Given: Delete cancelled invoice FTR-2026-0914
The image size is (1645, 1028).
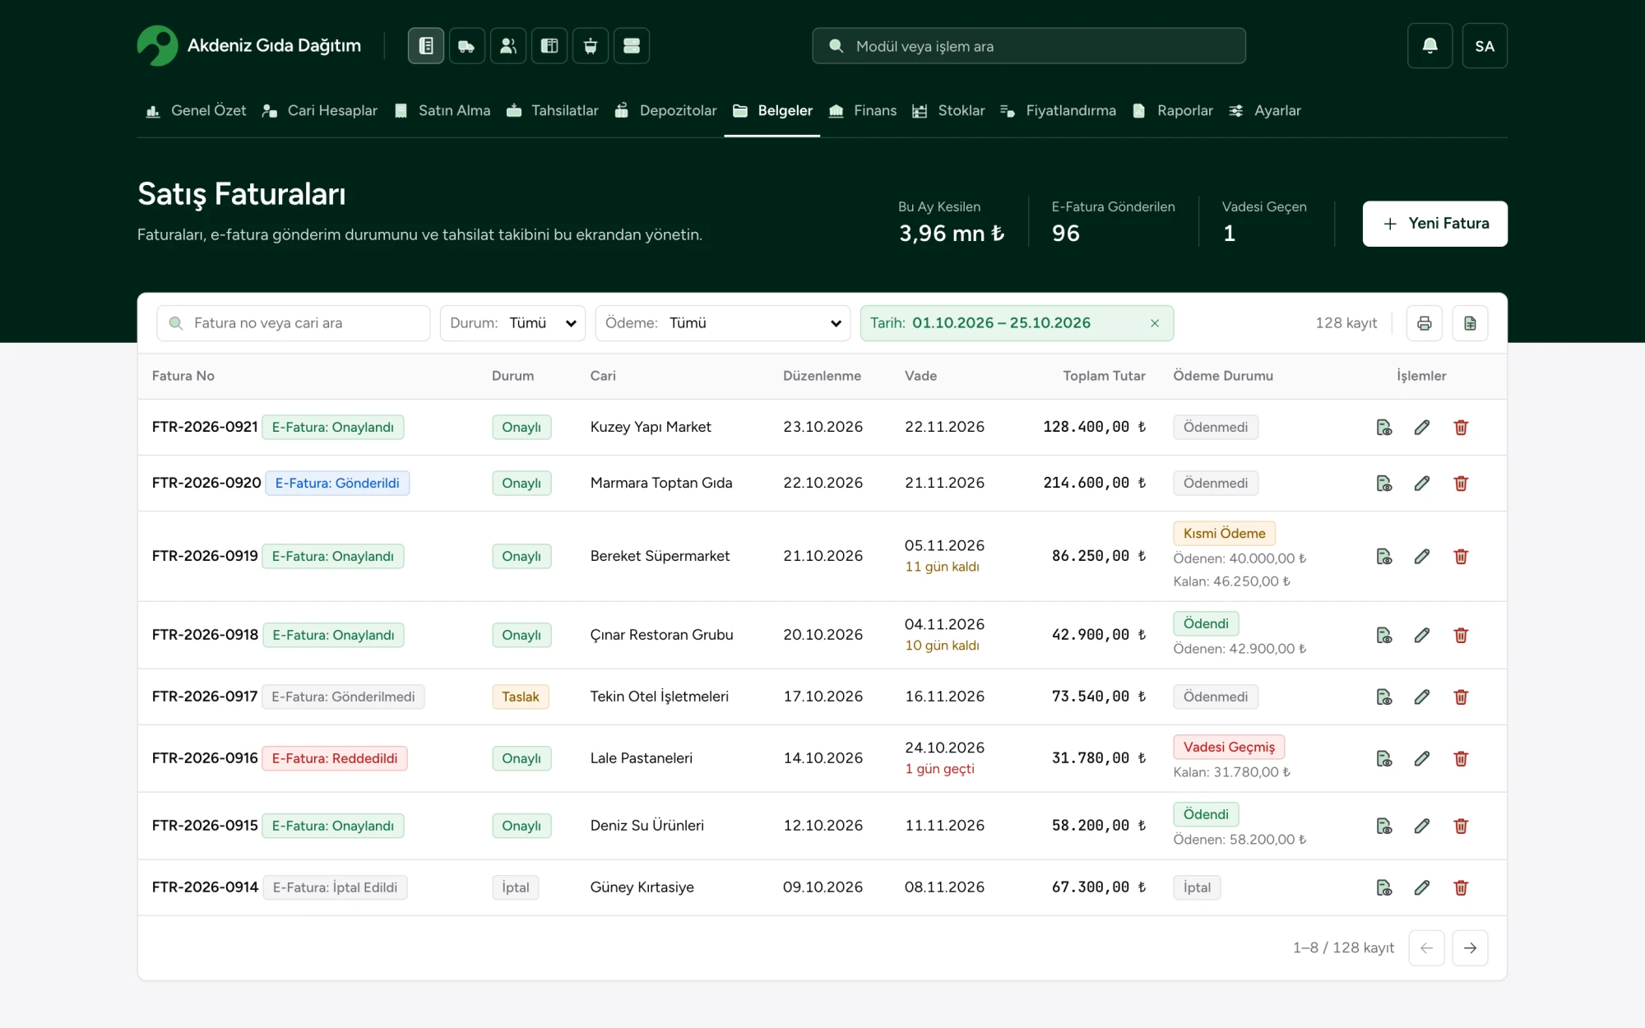Looking at the screenshot, I should pyautogui.click(x=1461, y=887).
